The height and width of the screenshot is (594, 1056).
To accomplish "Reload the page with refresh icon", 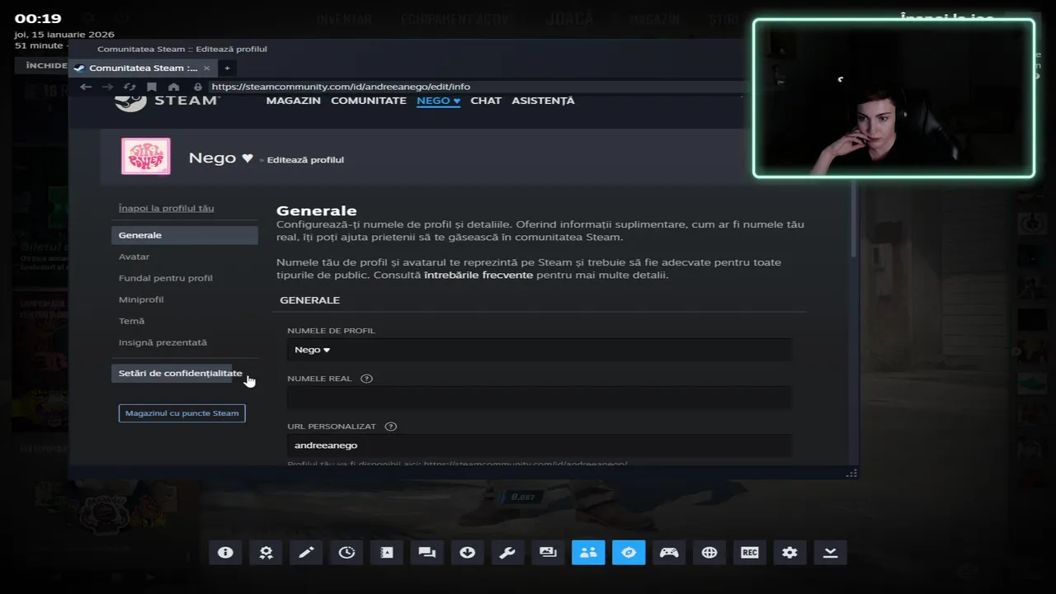I will [130, 87].
